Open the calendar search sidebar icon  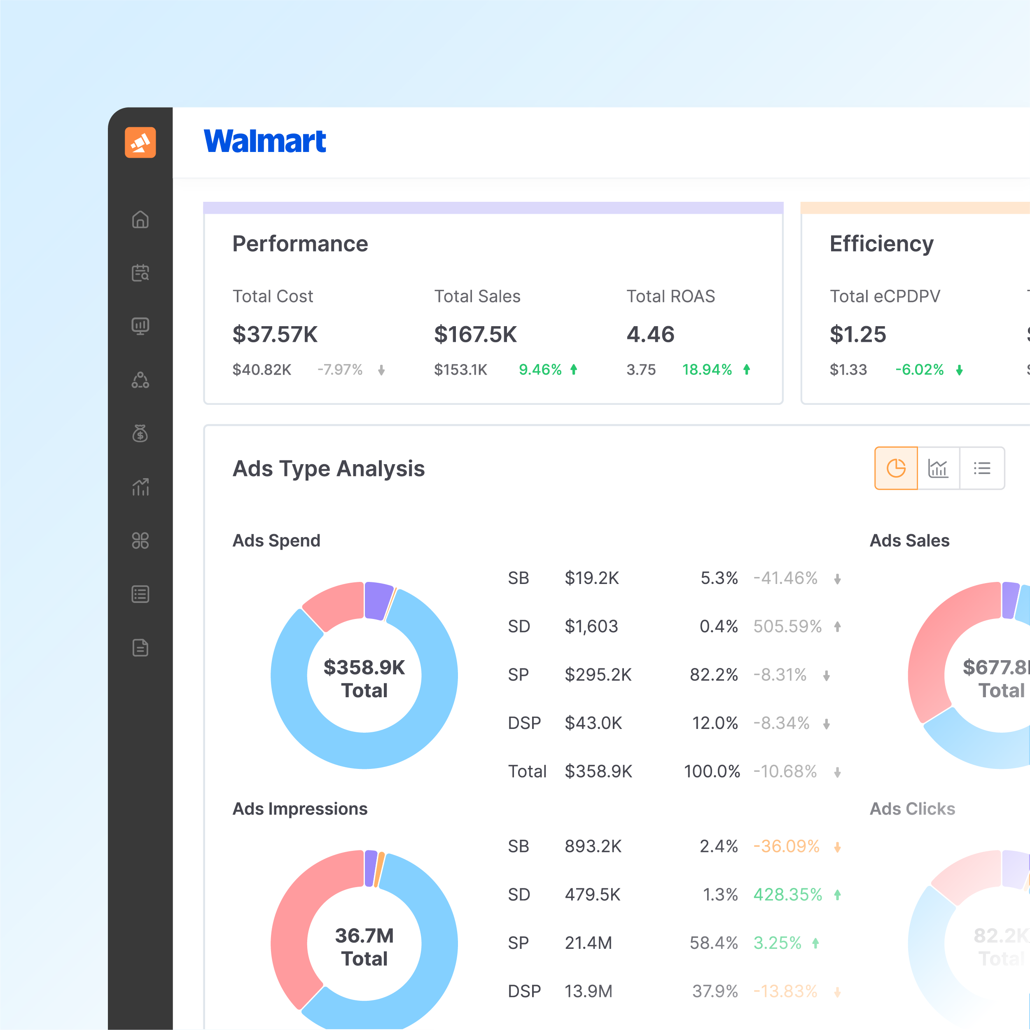[x=140, y=273]
